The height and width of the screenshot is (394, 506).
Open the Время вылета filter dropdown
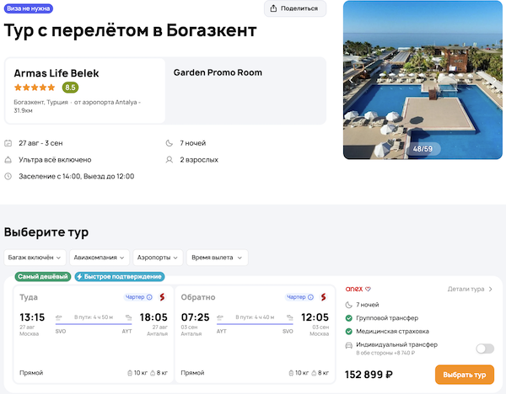pyautogui.click(x=217, y=257)
